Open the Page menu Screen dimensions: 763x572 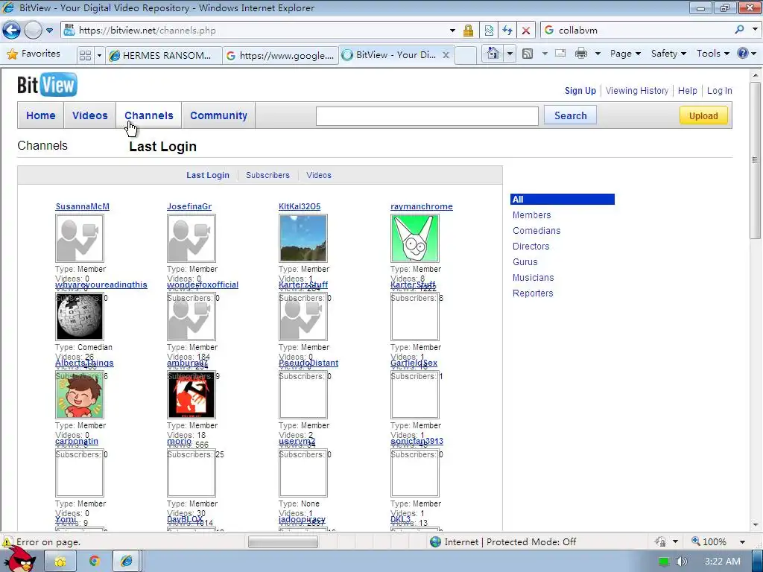[625, 54]
